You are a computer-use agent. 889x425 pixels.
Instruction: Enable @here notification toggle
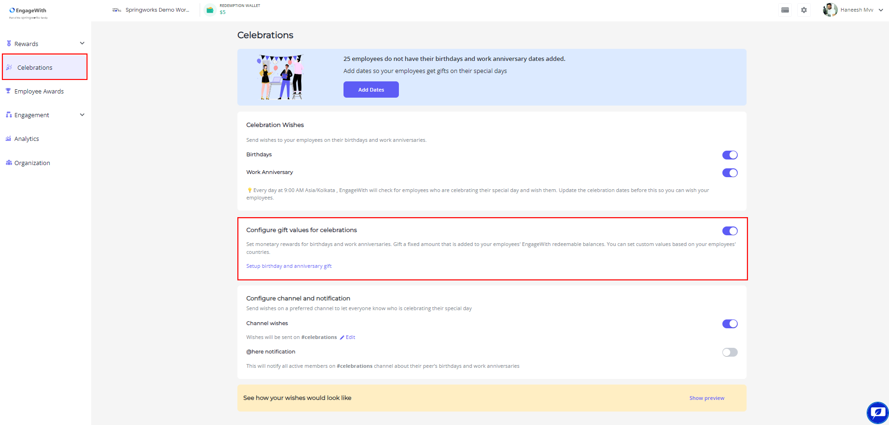pos(730,352)
